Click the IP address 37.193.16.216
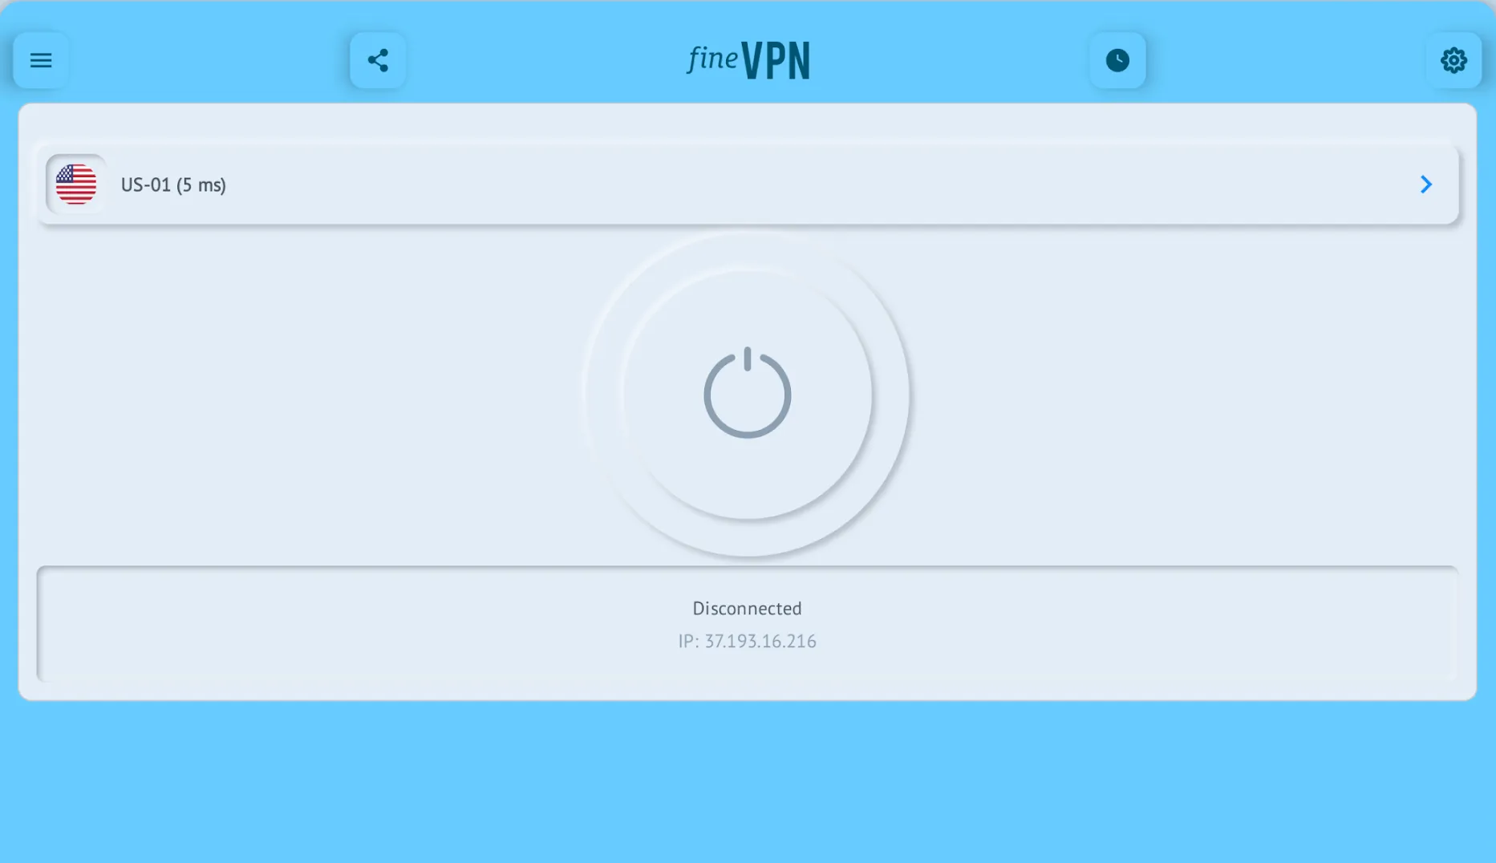 point(760,641)
